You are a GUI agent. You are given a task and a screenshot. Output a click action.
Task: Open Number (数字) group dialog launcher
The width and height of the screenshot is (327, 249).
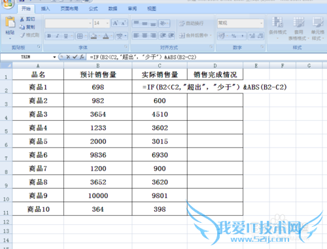262,47
